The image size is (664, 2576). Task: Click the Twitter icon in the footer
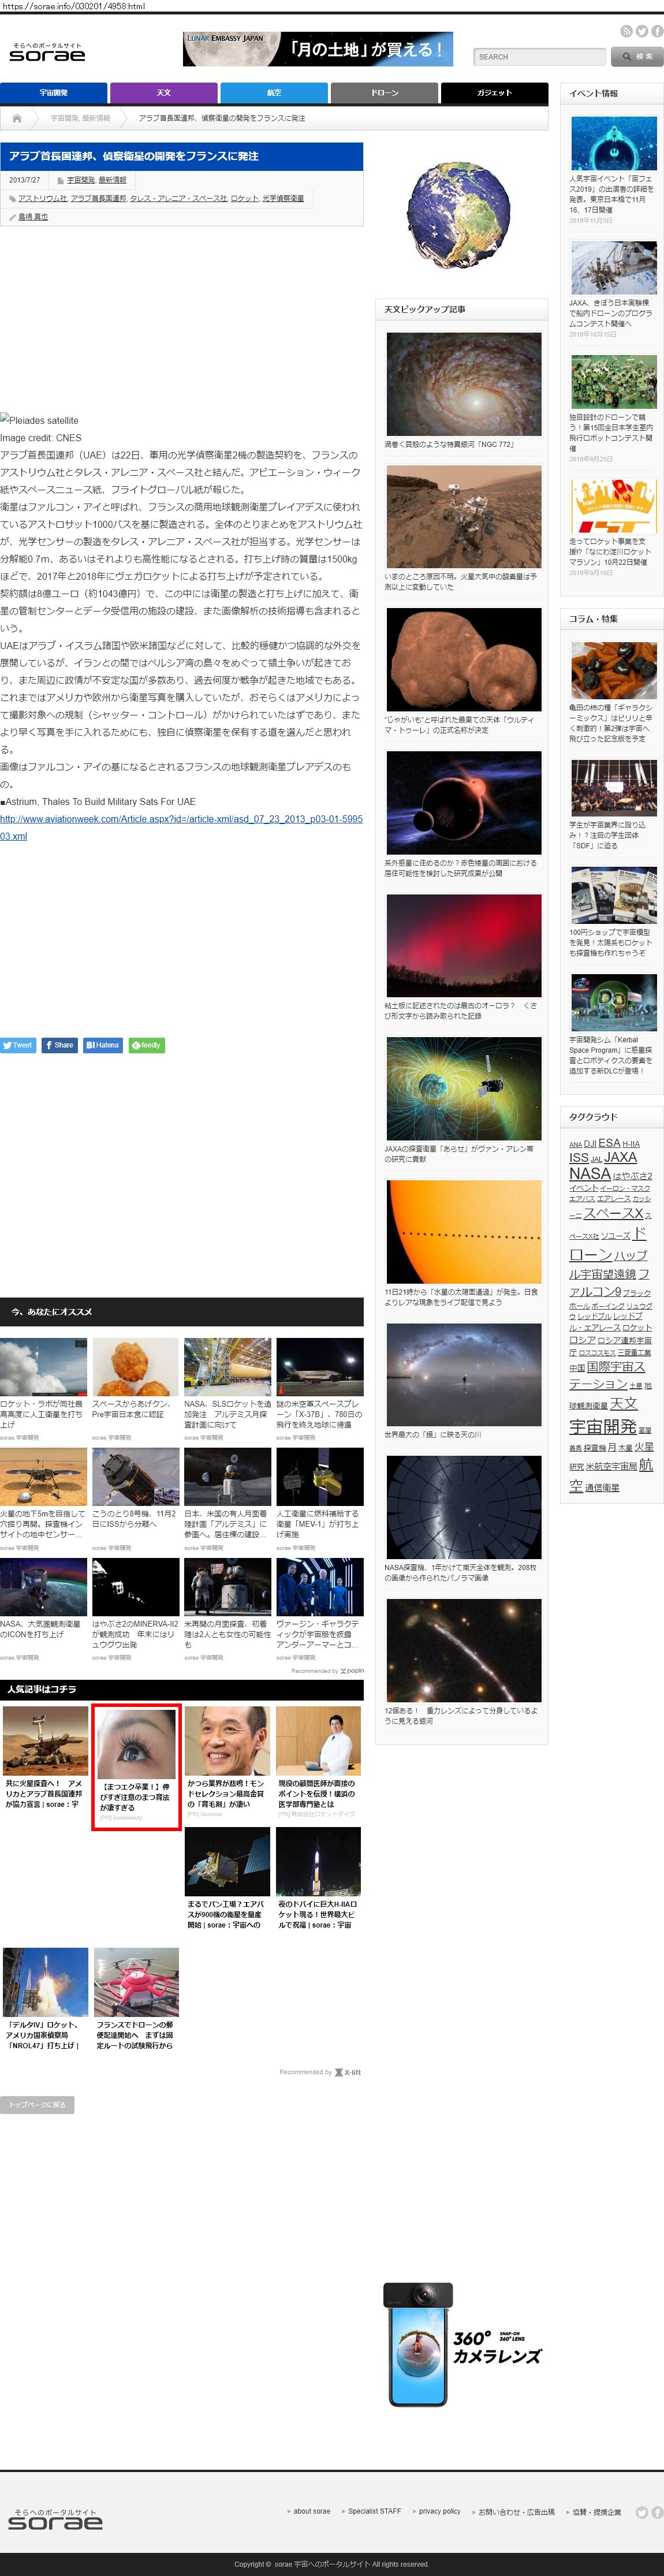click(x=642, y=2511)
